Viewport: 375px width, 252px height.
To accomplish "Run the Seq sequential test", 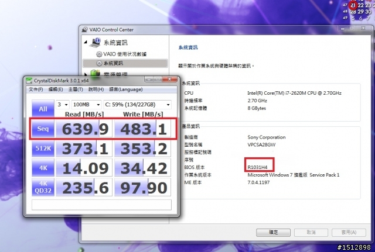I will point(43,129).
